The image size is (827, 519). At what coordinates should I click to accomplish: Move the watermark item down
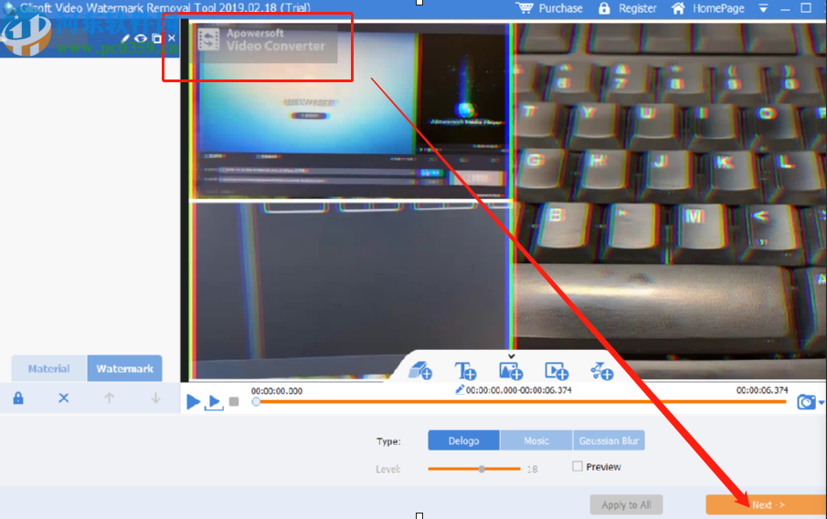coord(155,397)
